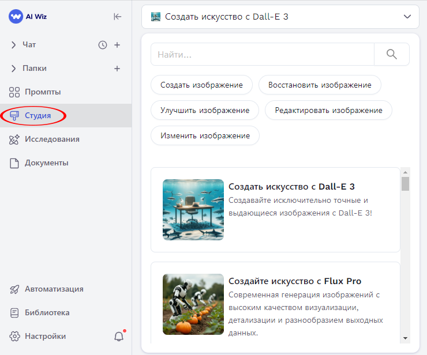Click the Найти search input field

coord(263,54)
